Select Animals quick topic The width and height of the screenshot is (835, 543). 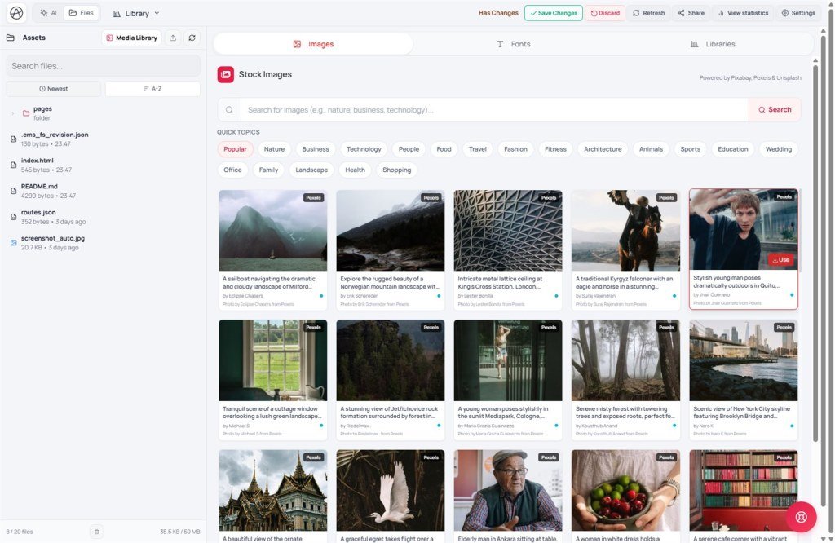651,149
